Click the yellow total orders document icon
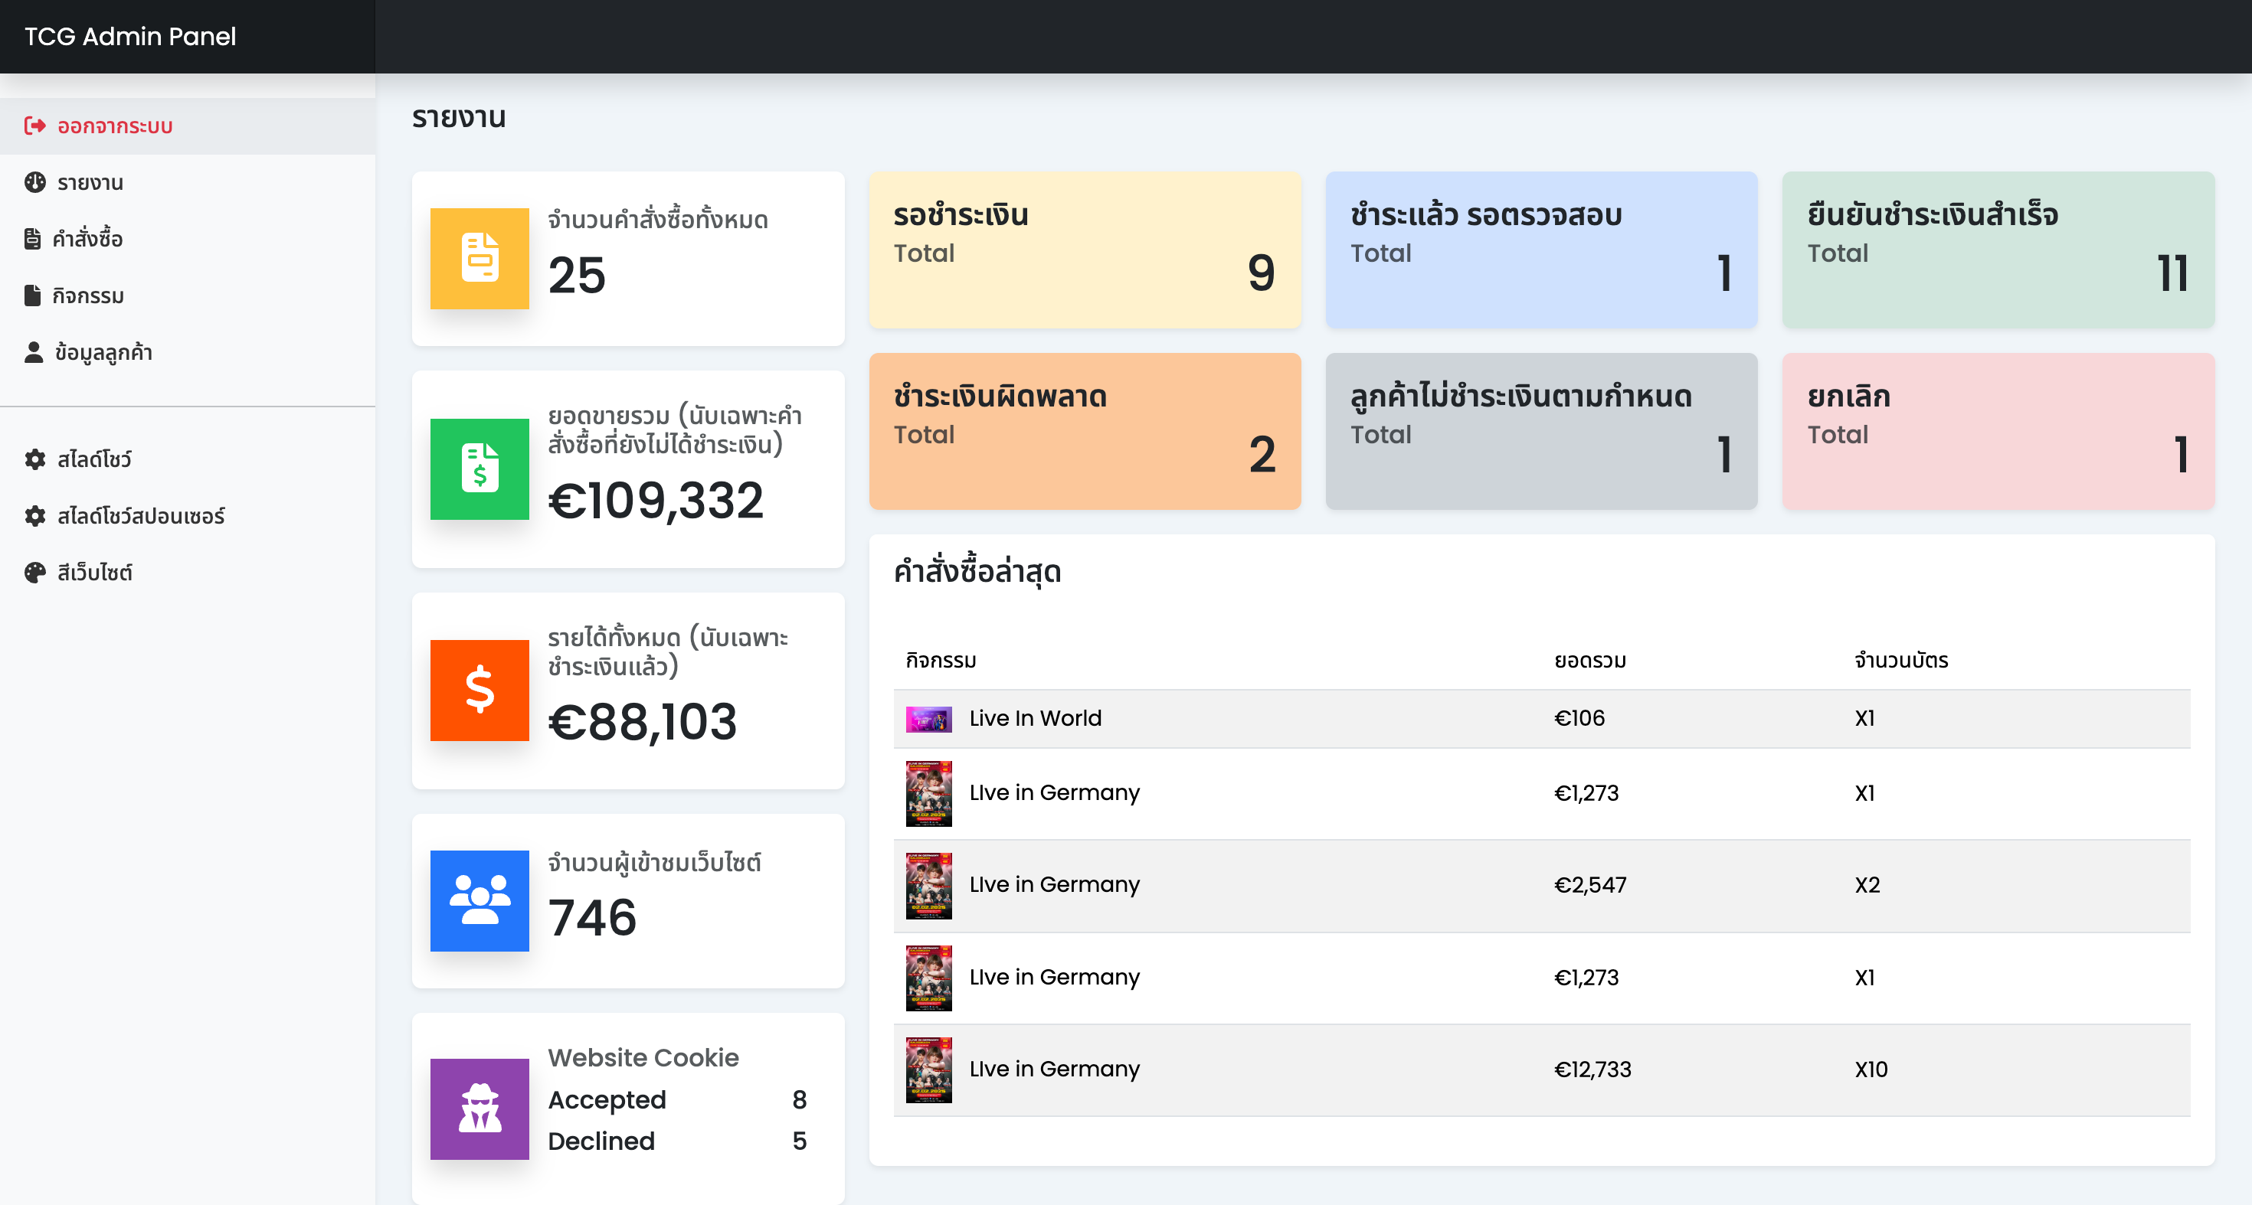The image size is (2252, 1205). 479,258
